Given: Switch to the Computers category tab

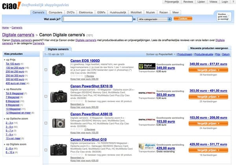Looking at the screenshot, I should point(55,12).
